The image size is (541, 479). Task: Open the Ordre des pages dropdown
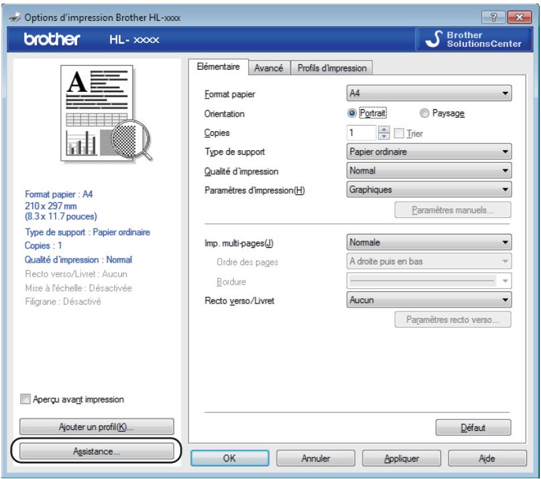click(429, 261)
